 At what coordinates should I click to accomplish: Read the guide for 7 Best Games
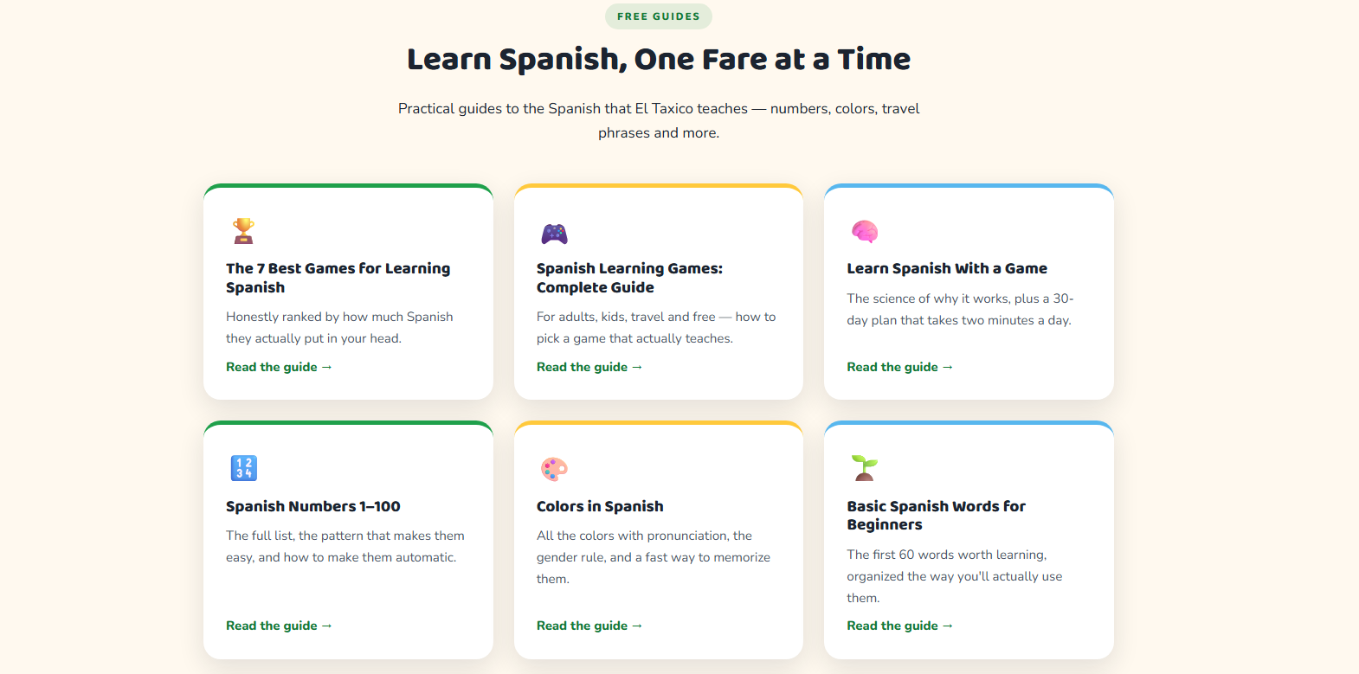(279, 367)
